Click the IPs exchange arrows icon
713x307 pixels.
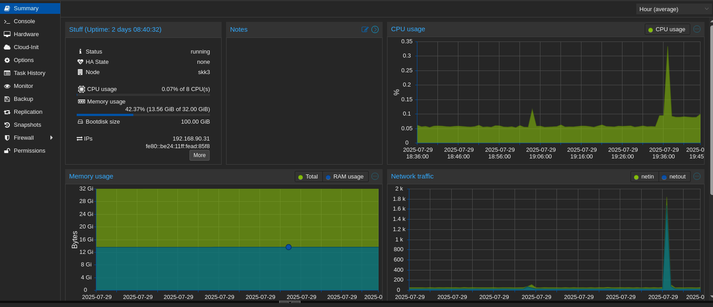(80, 139)
